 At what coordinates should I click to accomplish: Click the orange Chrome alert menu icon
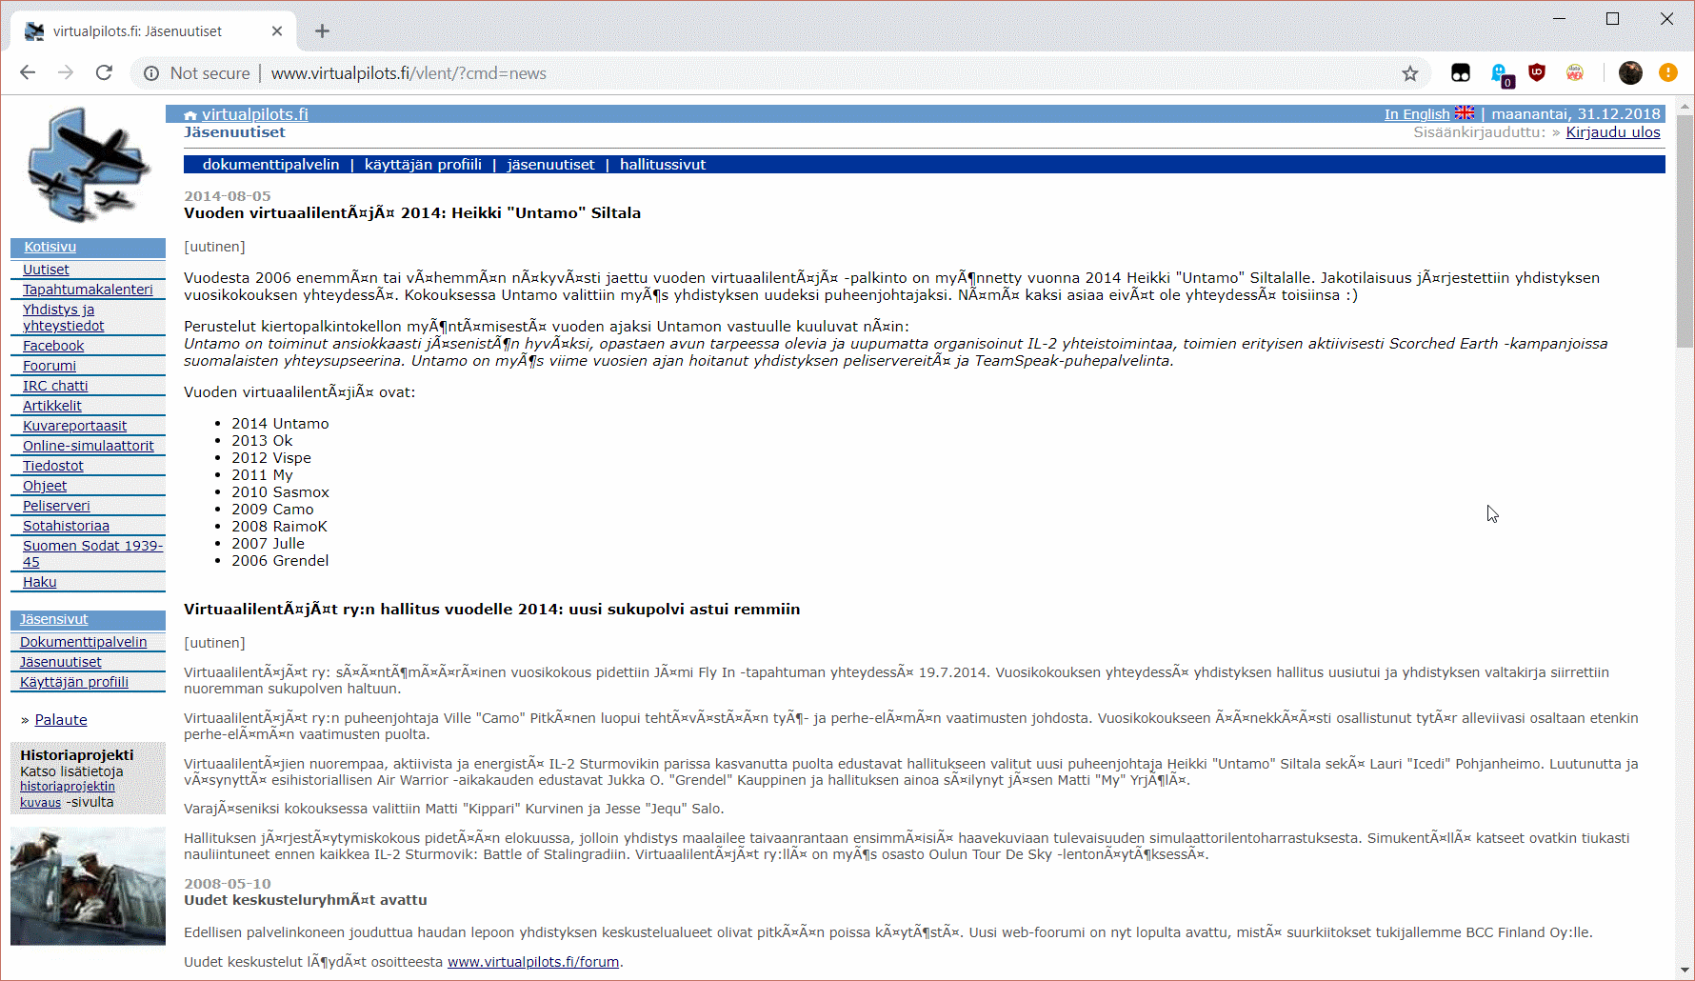(x=1668, y=72)
